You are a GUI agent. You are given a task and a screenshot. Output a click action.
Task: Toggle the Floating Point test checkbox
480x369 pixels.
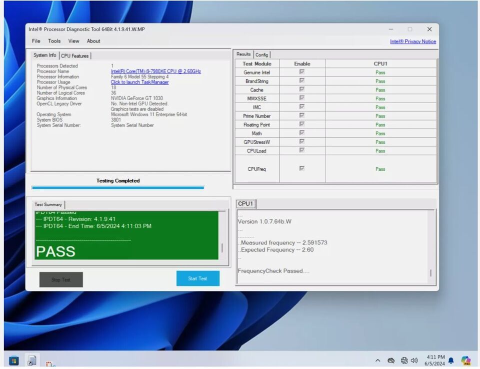click(x=302, y=124)
